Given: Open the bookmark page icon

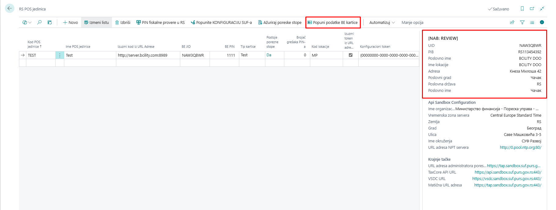Looking at the screenshot, I should (x=522, y=9).
